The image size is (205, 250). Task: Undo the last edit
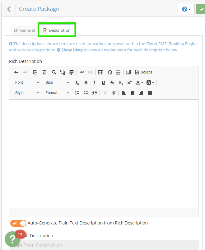click(x=16, y=72)
